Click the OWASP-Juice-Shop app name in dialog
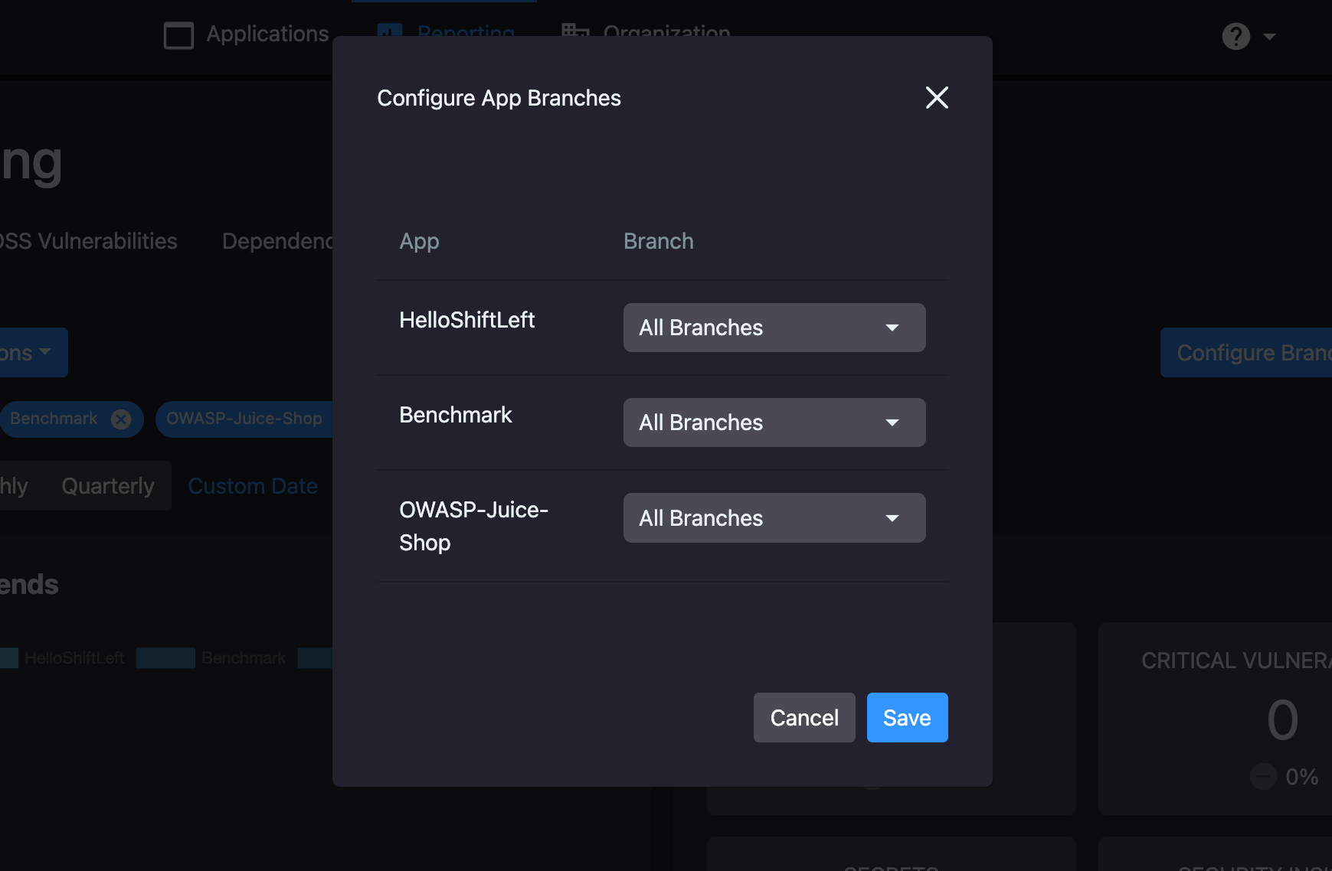The image size is (1332, 871). click(473, 526)
